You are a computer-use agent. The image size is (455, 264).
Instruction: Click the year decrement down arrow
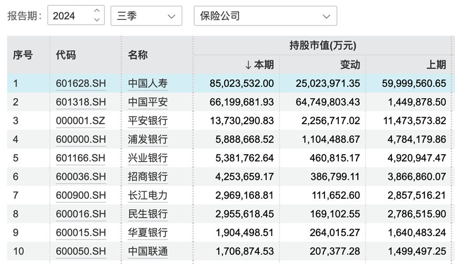click(x=96, y=20)
